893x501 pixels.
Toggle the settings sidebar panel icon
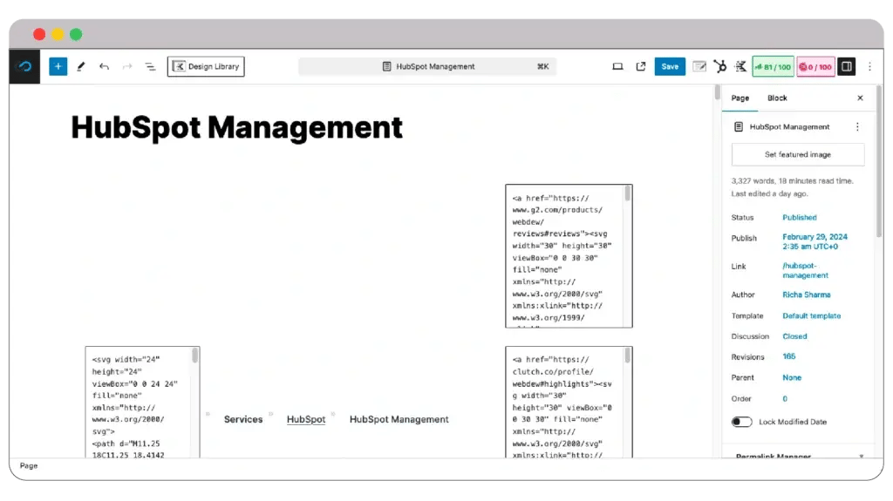point(847,66)
